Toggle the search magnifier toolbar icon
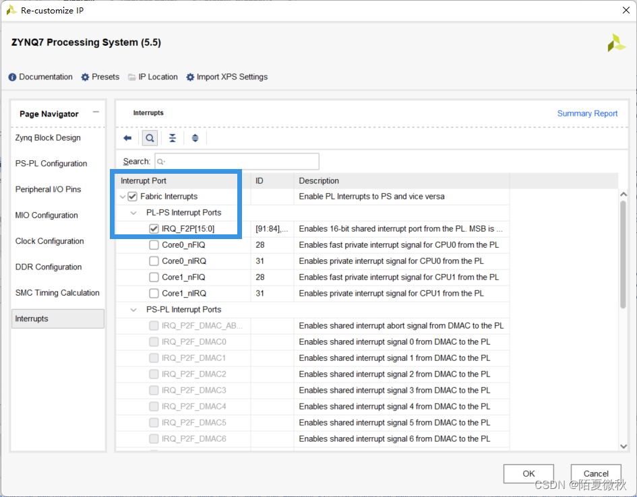The height and width of the screenshot is (497, 637). click(150, 138)
